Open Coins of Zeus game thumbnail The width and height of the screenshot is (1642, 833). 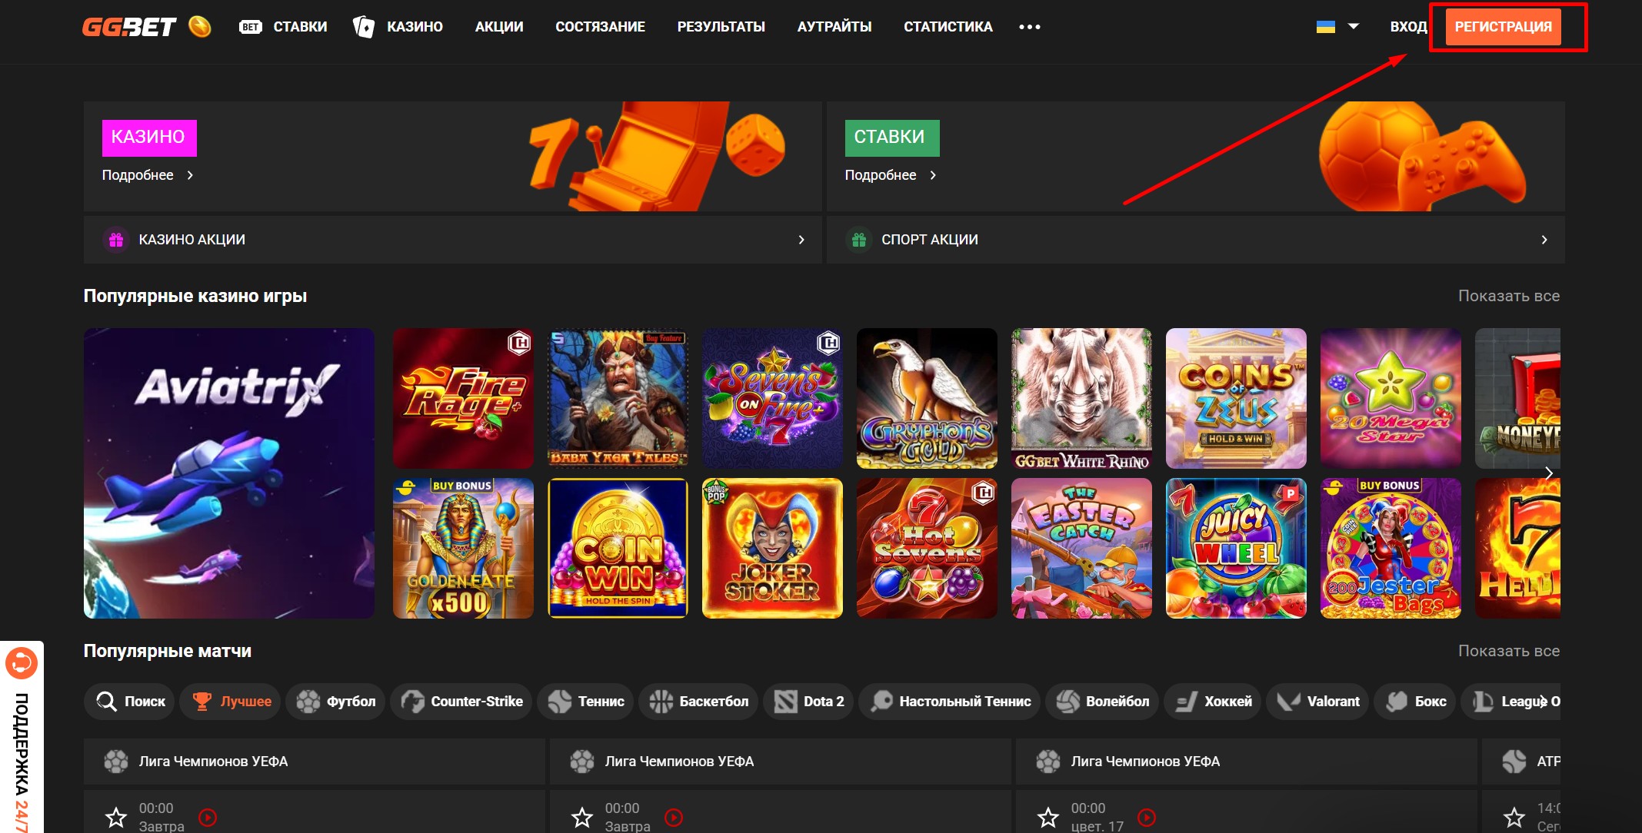(x=1236, y=398)
